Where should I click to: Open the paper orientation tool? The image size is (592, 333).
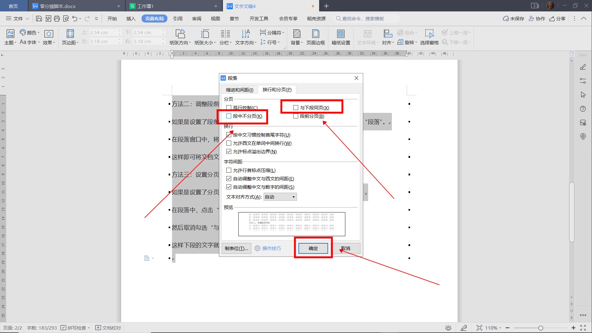tap(180, 34)
